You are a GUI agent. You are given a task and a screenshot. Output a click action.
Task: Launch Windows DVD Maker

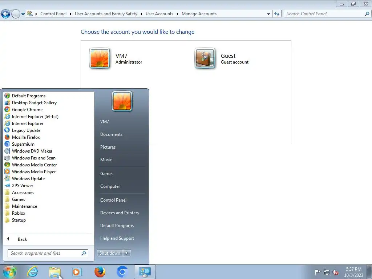28,151
